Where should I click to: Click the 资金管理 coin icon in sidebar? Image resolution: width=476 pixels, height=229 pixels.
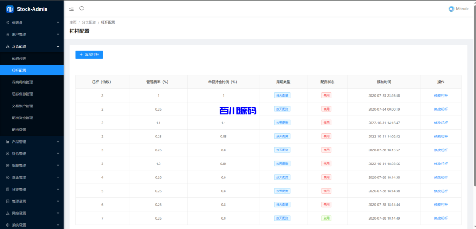point(7,177)
